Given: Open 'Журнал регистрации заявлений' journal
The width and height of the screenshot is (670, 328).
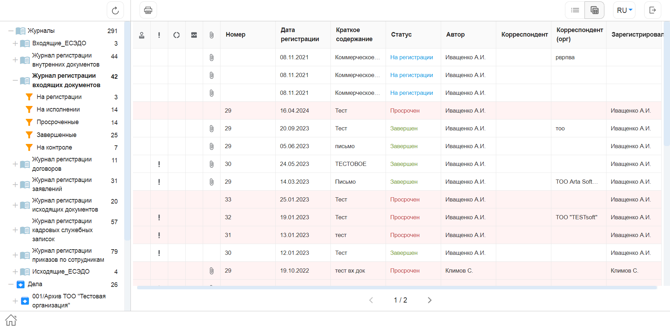Looking at the screenshot, I should coord(62,184).
